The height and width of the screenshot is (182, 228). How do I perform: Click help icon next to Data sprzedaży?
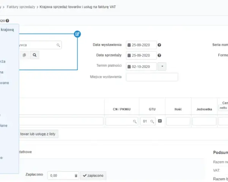(x=159, y=55)
